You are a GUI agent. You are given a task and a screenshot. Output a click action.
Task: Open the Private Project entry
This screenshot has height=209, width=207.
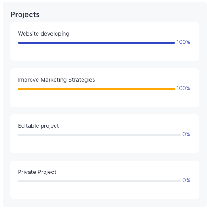(37, 172)
